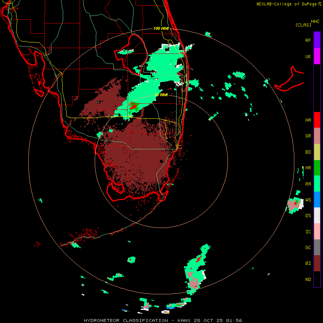Click the purple RF color swatch in legend
Image resolution: width=323 pixels, height=323 pixels.
[x=317, y=40]
